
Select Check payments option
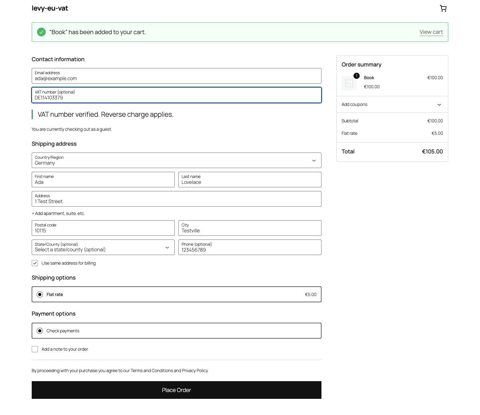coord(177,331)
